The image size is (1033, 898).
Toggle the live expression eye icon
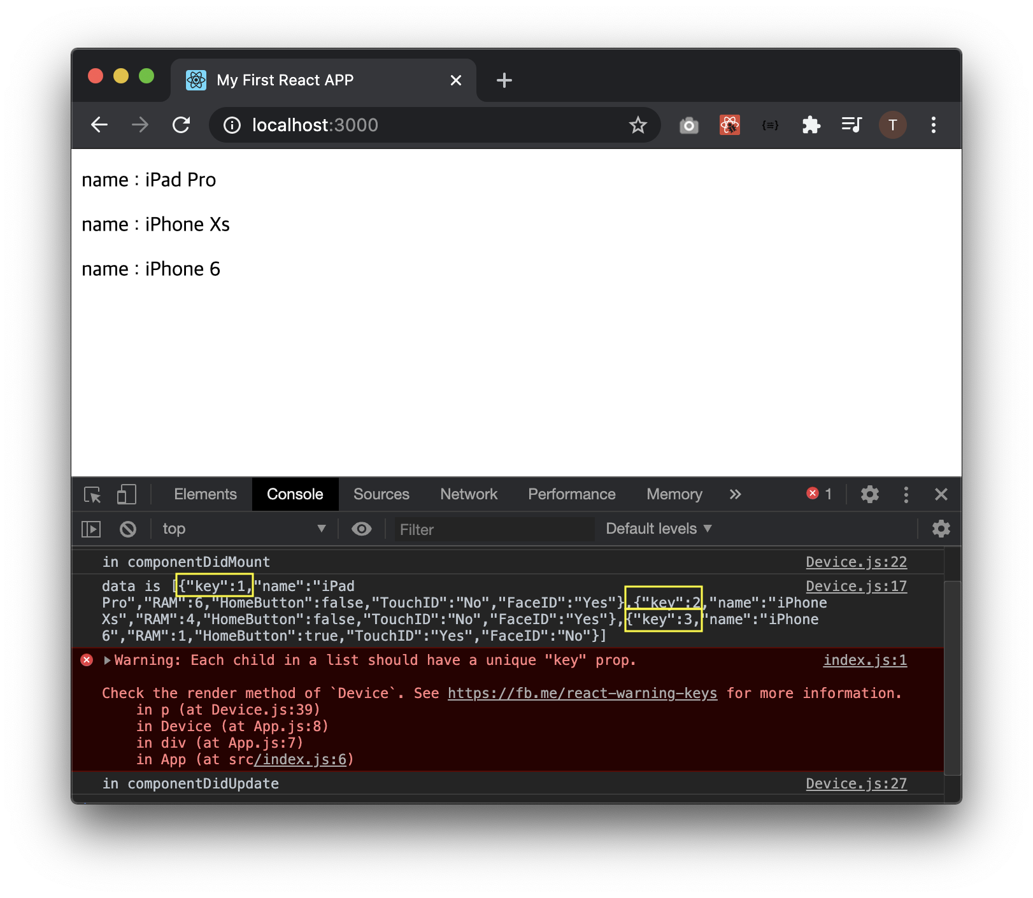tap(362, 529)
